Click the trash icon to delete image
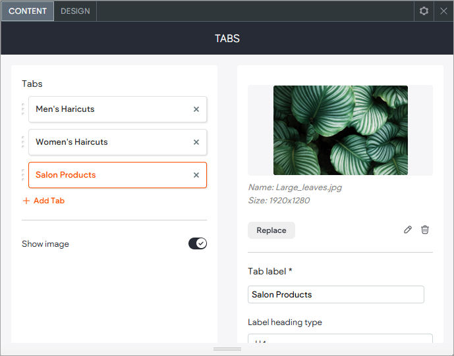This screenshot has height=356, width=454. 425,230
